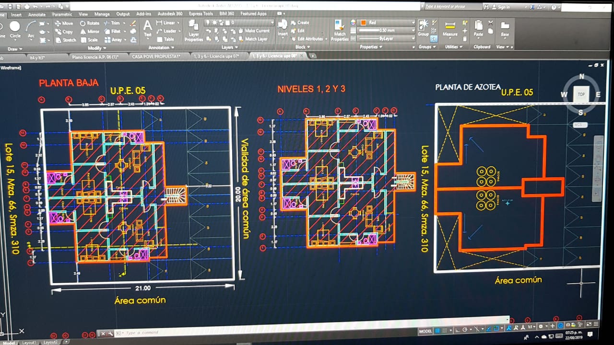Toggle Ortho mode in status bar
Image resolution: width=614 pixels, height=345 pixels.
458,330
